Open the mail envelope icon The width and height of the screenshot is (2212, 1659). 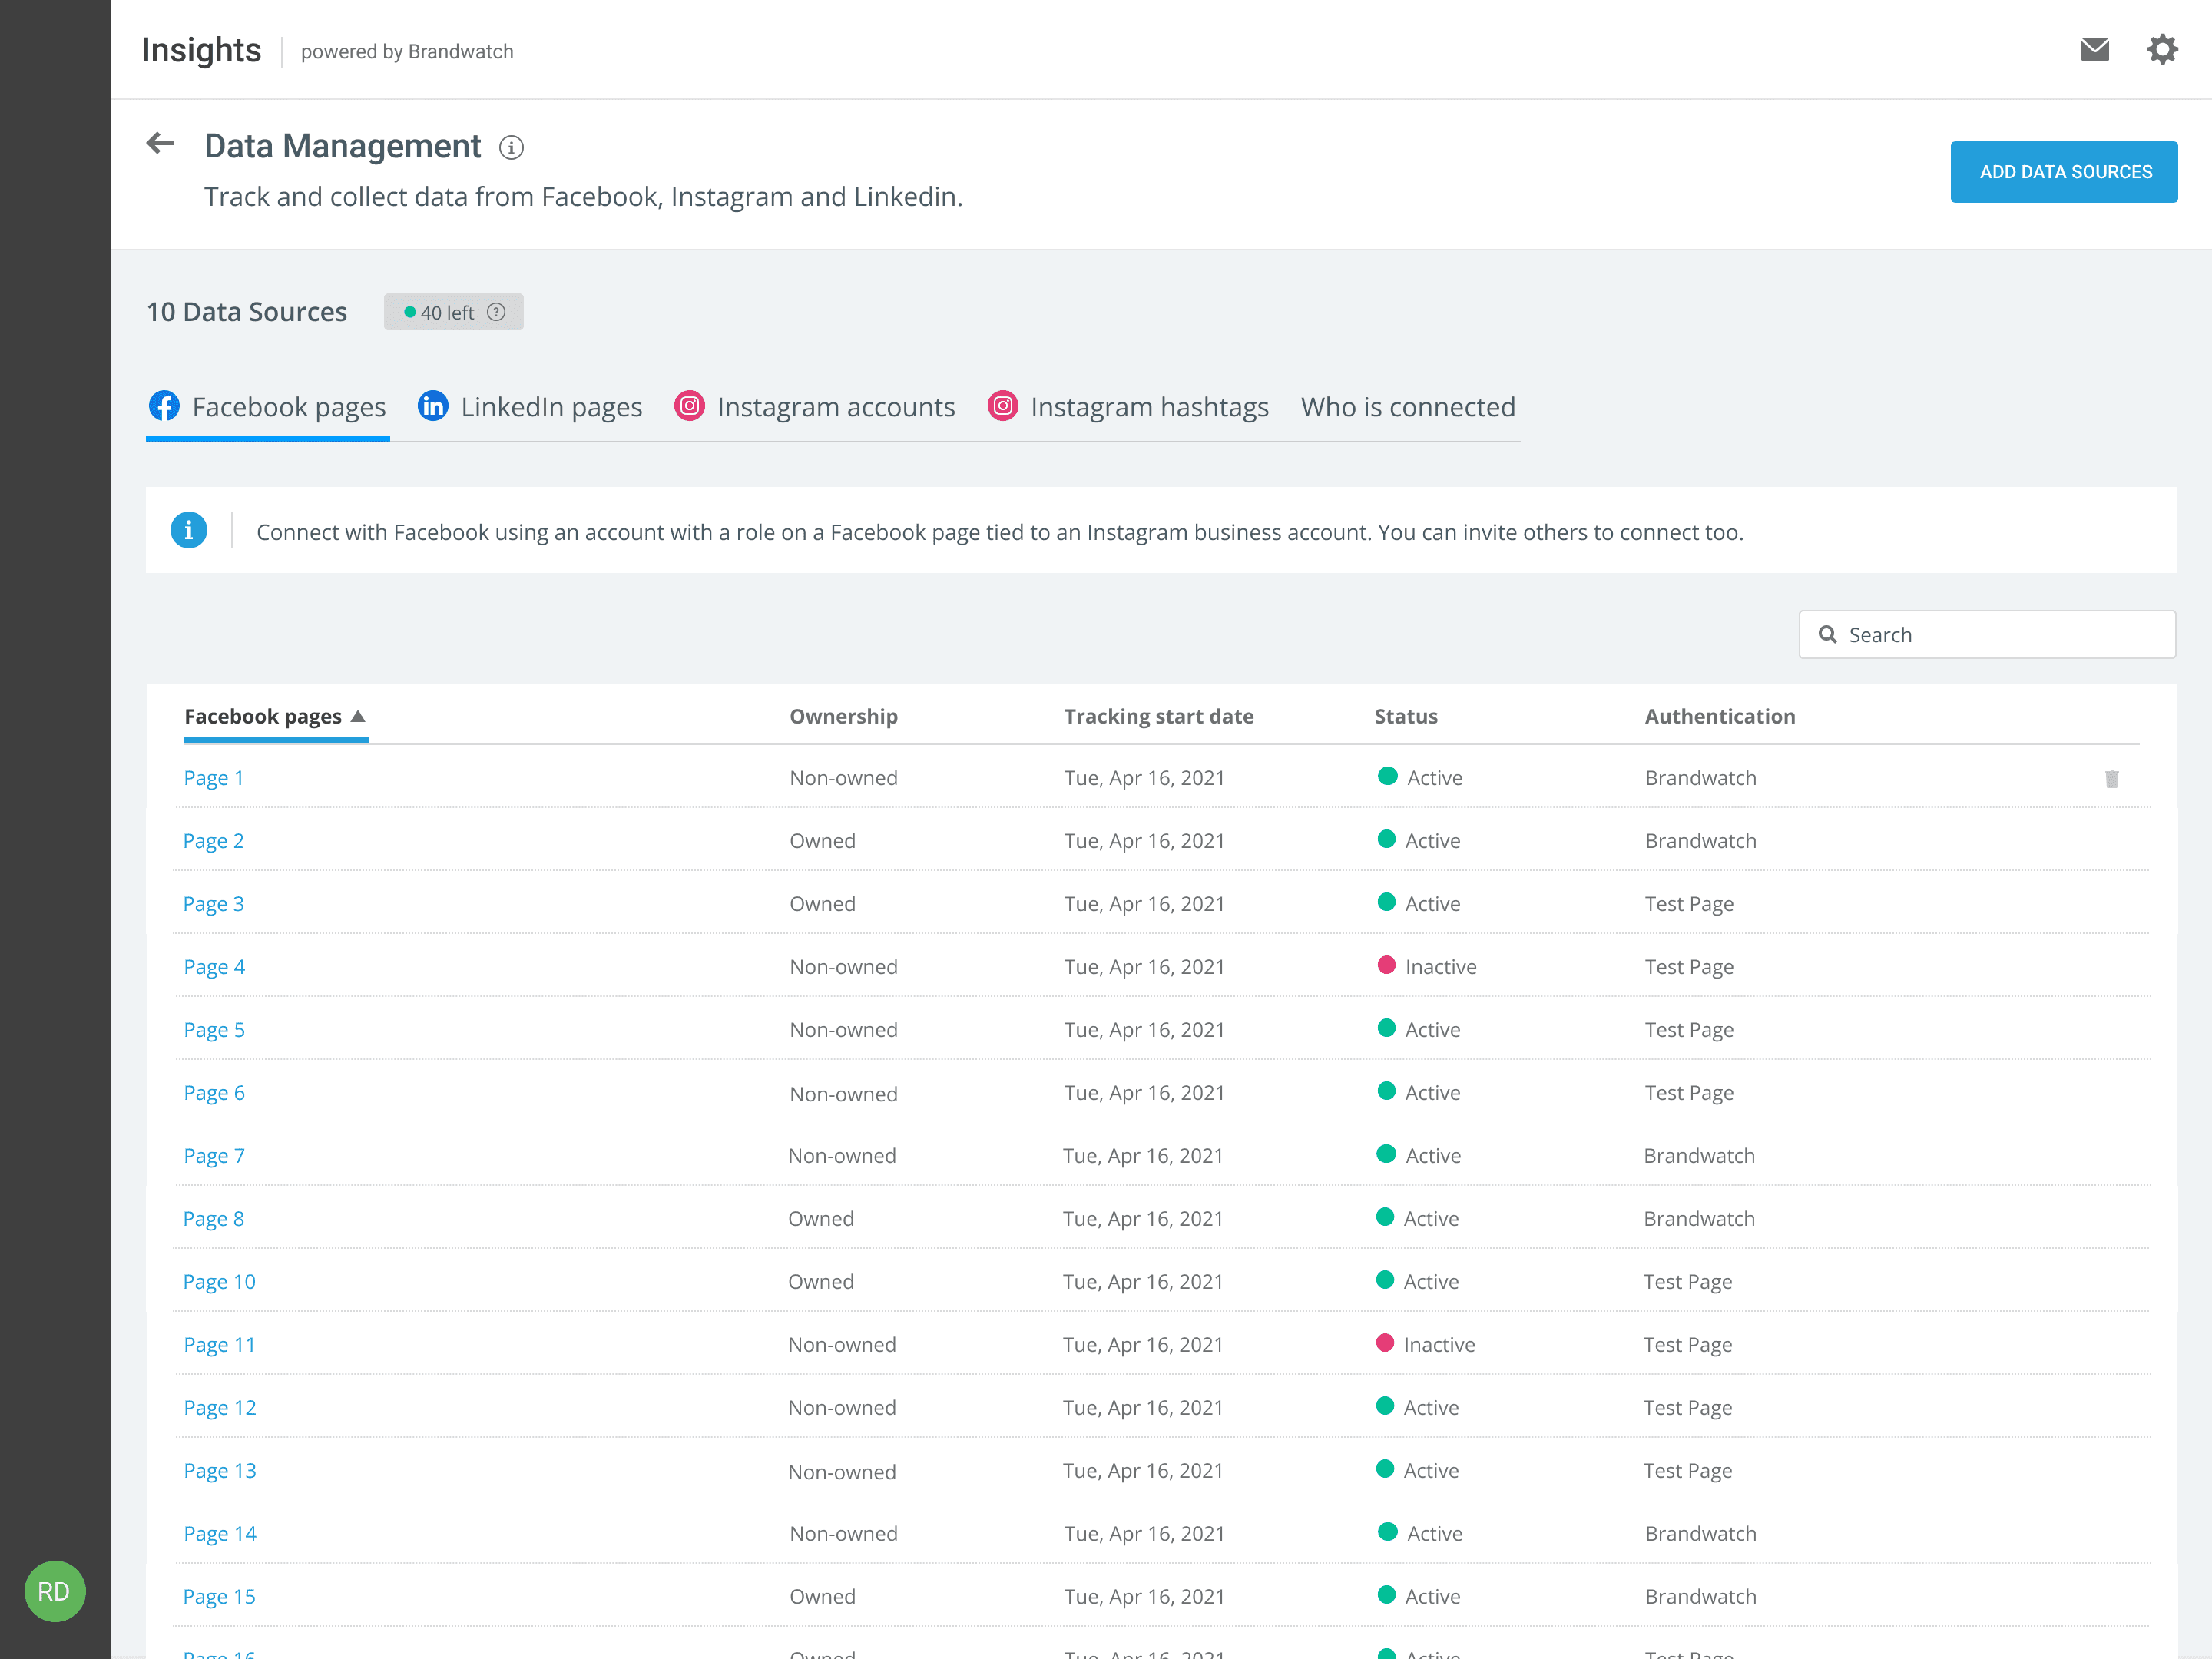[x=2094, y=49]
